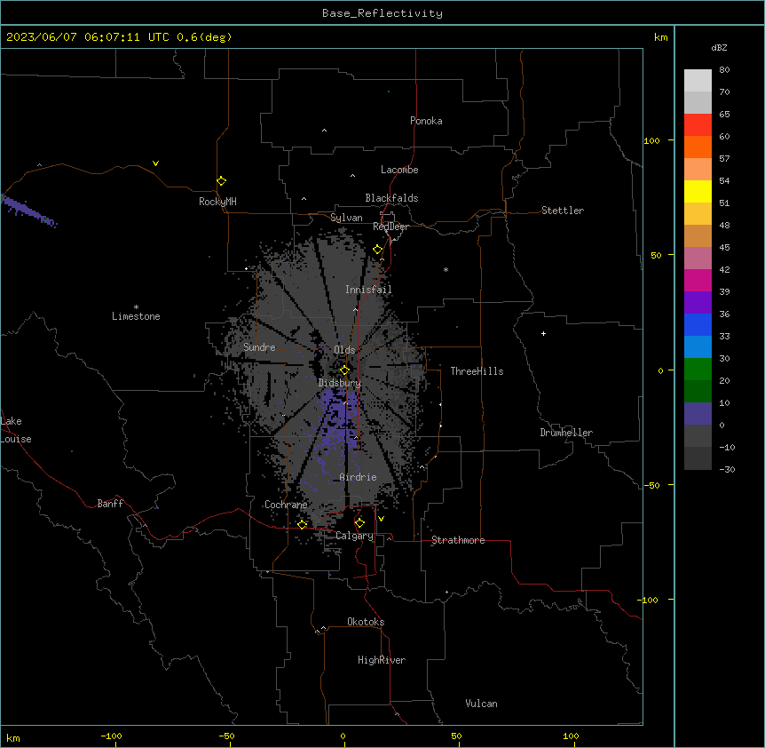
Task: Click the Base_Reflectivity title
Action: 382,13
